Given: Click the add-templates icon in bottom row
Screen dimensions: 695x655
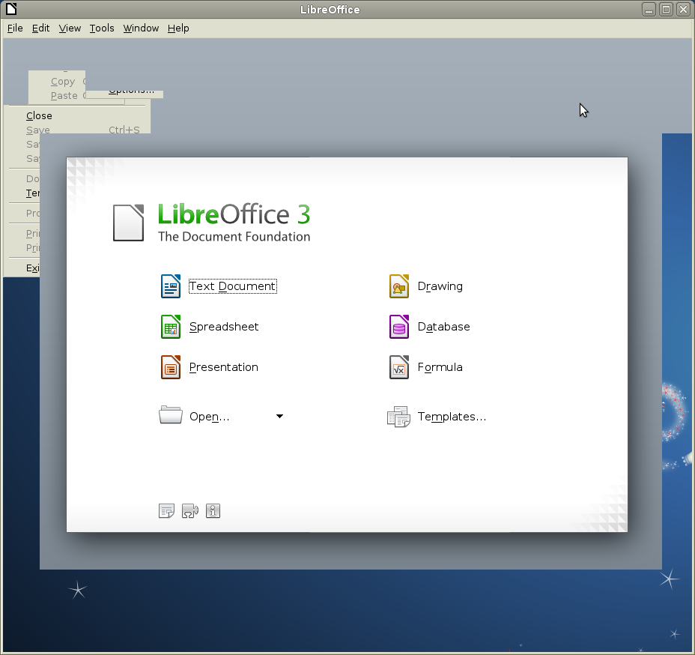Looking at the screenshot, I should (x=167, y=511).
